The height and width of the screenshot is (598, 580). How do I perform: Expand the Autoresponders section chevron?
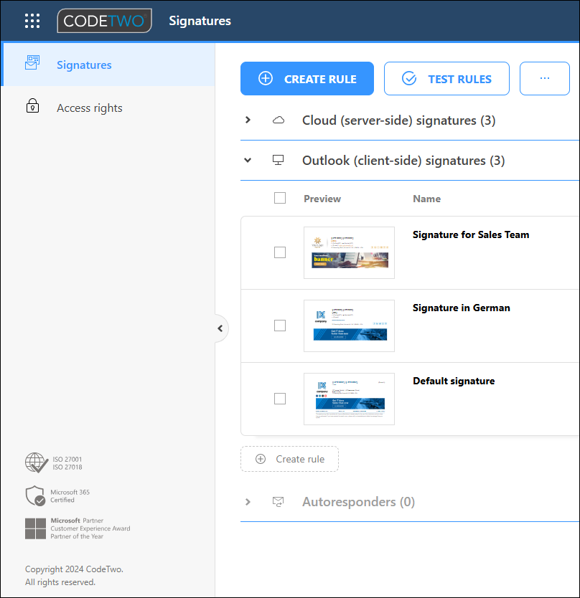[248, 501]
